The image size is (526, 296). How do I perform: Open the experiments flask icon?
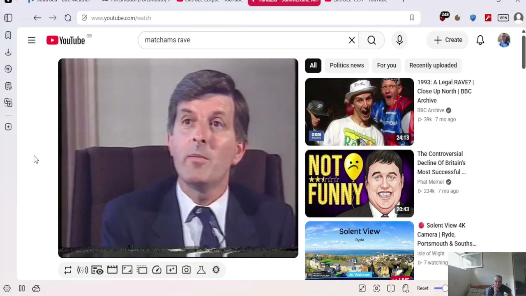[201, 270]
